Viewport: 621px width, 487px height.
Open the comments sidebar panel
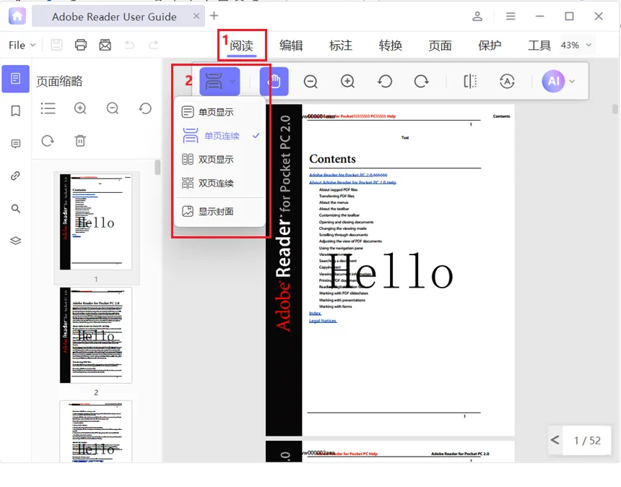15,144
